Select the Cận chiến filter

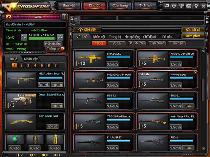tap(157, 43)
